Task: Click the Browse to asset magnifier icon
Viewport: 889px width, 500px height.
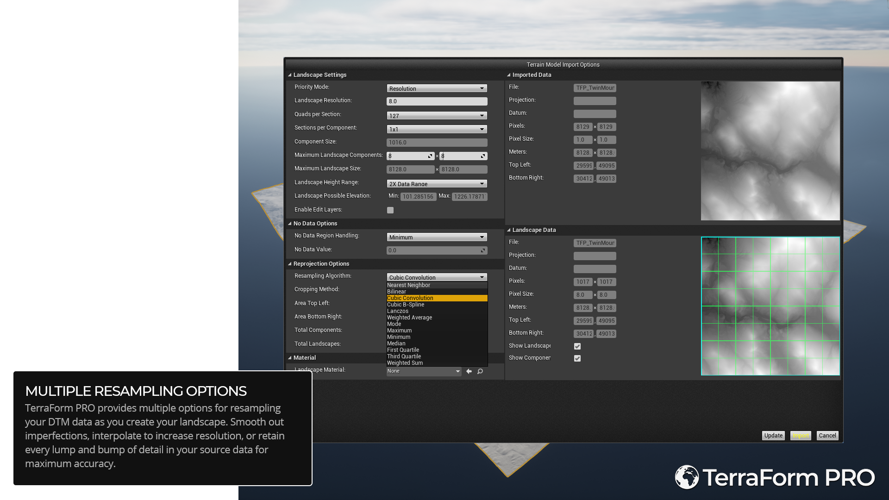Action: tap(480, 371)
